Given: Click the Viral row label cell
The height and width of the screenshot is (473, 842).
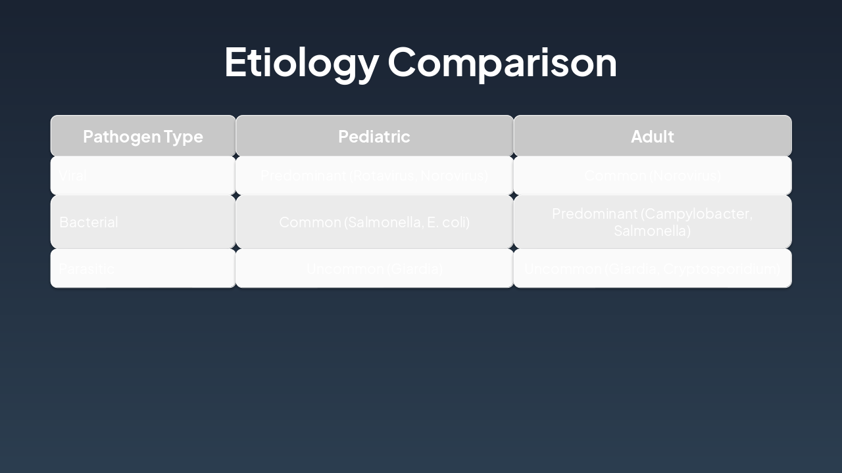Looking at the screenshot, I should [143, 175].
